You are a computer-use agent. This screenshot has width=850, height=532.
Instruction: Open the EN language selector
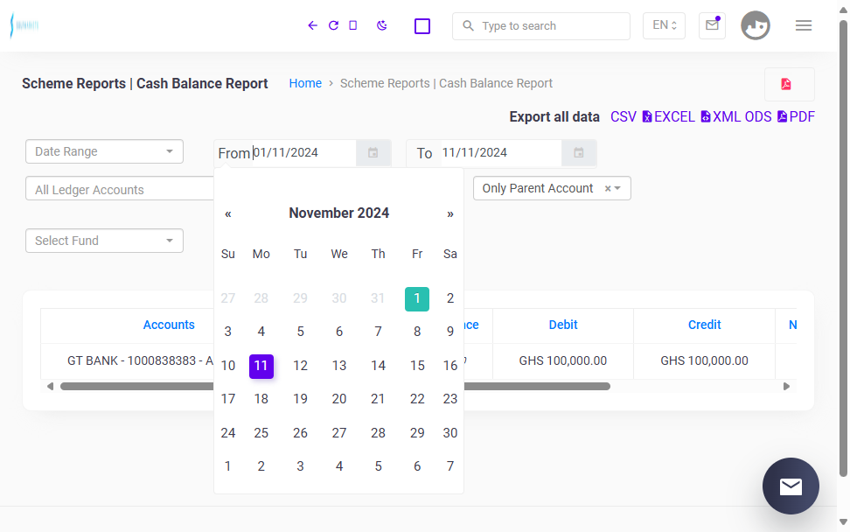point(664,25)
